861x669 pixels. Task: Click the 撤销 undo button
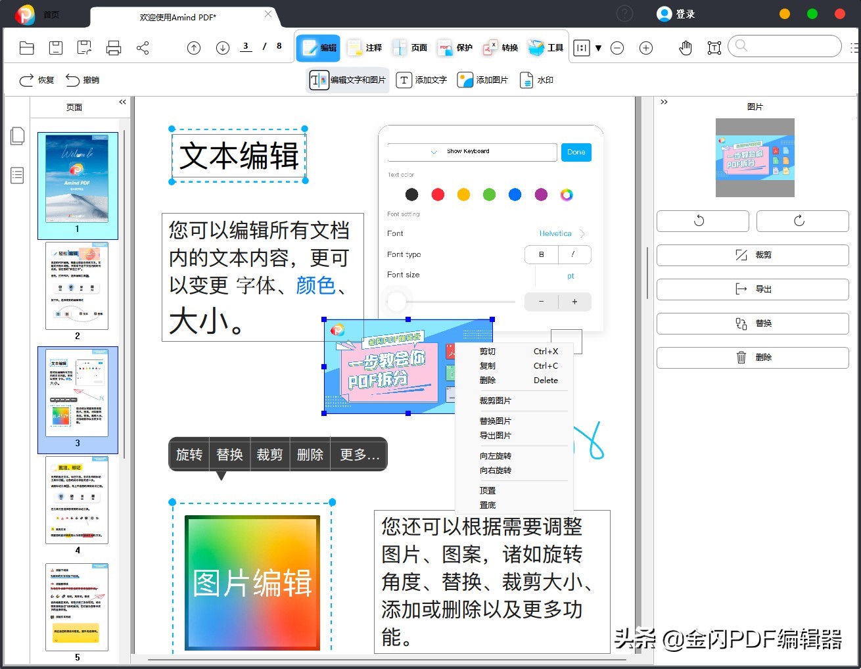point(83,80)
